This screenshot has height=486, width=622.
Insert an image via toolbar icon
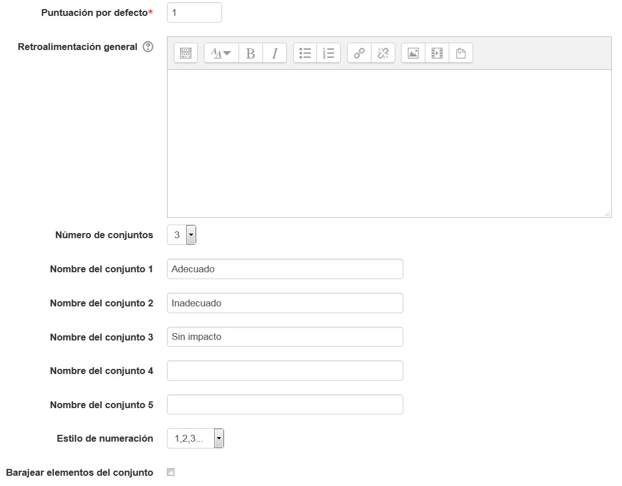click(x=413, y=53)
